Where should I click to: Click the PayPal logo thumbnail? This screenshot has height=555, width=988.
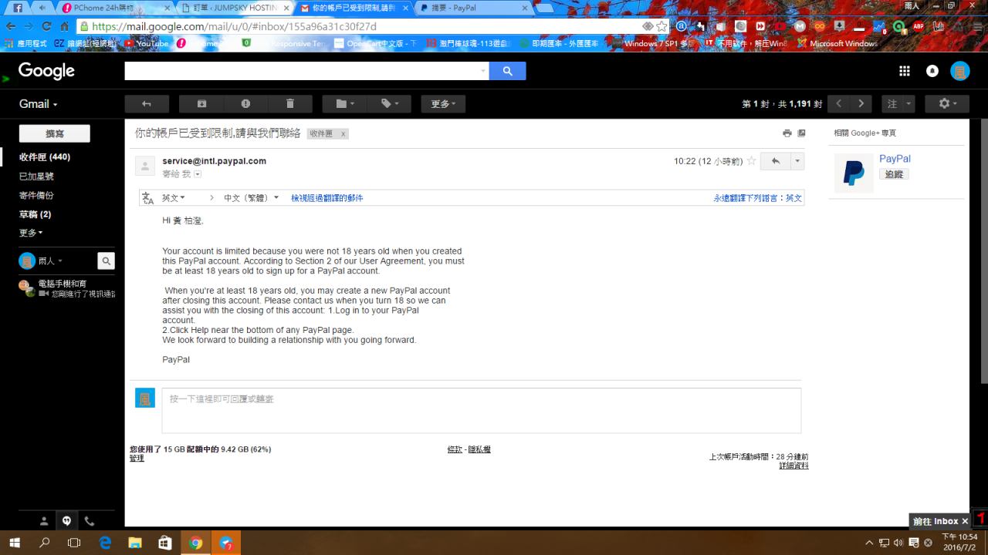point(854,173)
